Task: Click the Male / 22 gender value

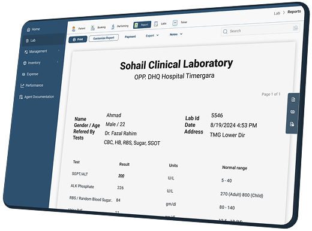Action: pyautogui.click(x=115, y=124)
